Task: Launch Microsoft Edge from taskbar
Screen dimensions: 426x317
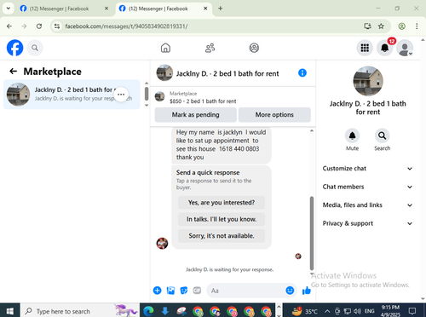Action: (x=148, y=311)
